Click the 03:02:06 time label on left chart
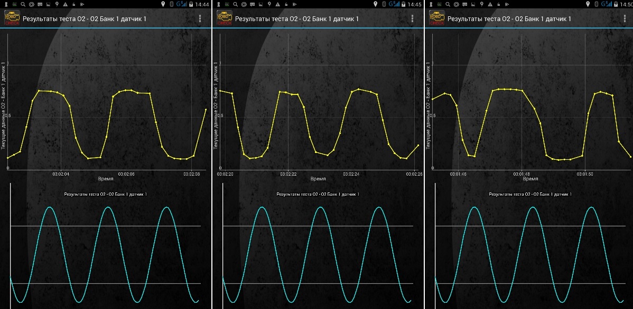Image resolution: width=633 pixels, height=309 pixels. (126, 173)
